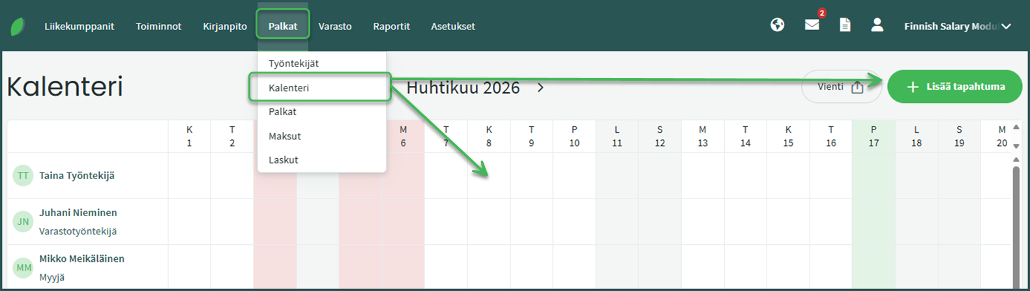The width and height of the screenshot is (1030, 291).
Task: Select the P 17 day column header
Action: pos(874,136)
